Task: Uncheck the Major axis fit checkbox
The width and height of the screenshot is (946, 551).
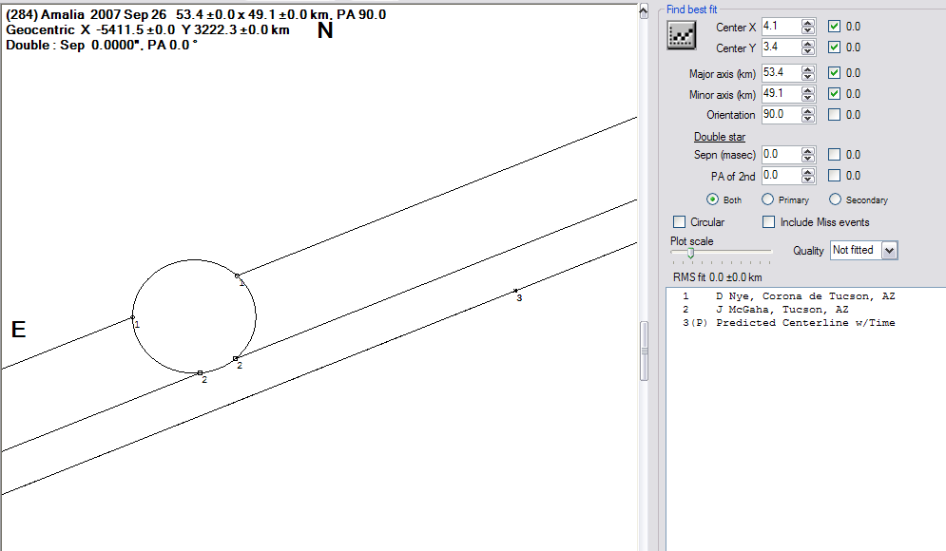Action: point(834,73)
